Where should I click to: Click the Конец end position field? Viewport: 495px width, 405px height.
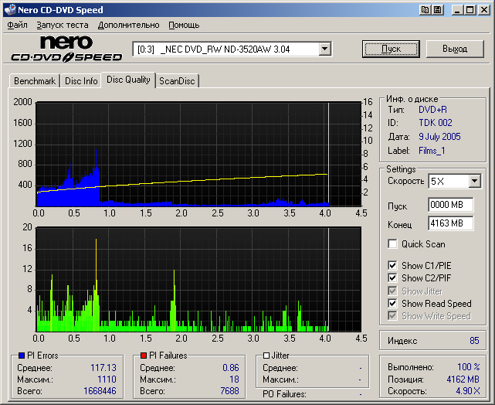(x=449, y=223)
